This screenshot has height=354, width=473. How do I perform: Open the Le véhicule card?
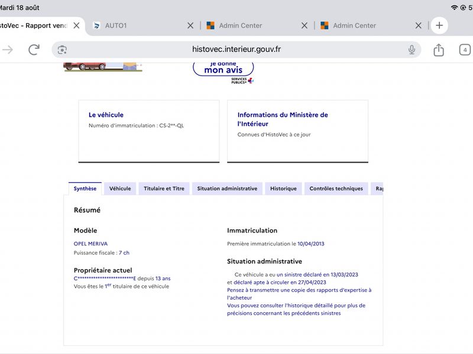tap(149, 131)
